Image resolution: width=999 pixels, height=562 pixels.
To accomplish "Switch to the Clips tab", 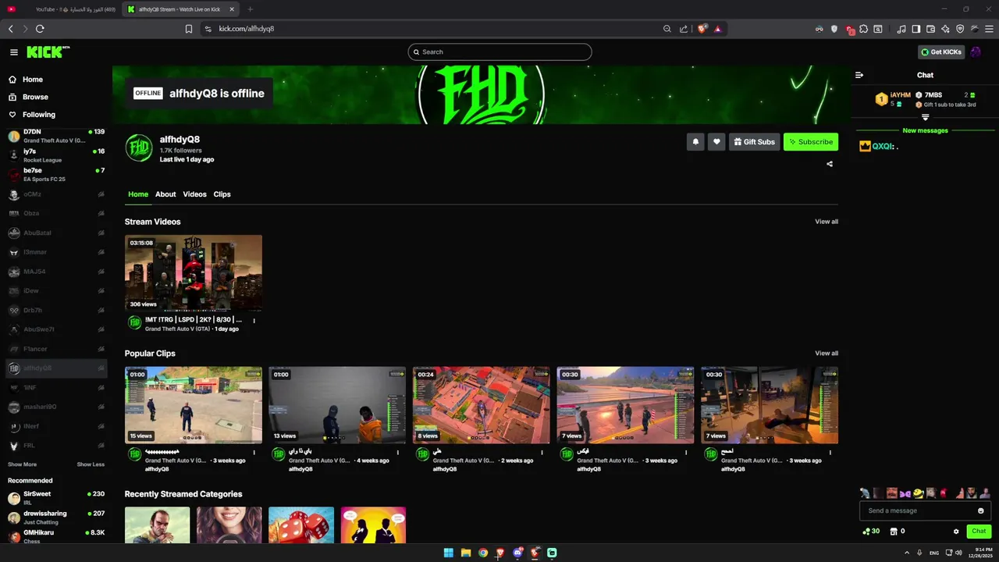I will pos(222,194).
